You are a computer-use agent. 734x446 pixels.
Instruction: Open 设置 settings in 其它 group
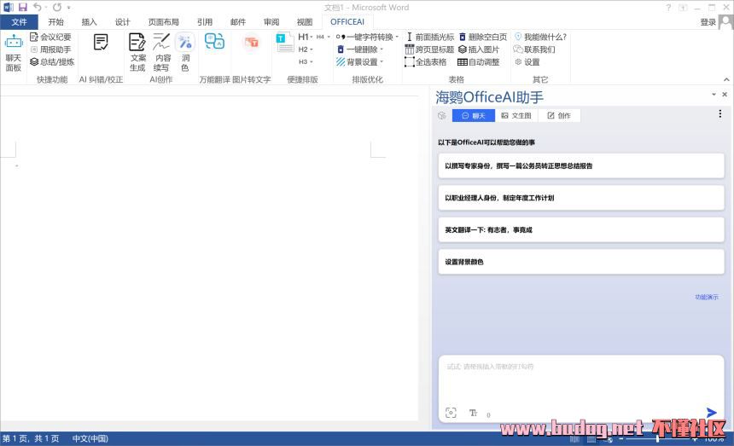527,61
